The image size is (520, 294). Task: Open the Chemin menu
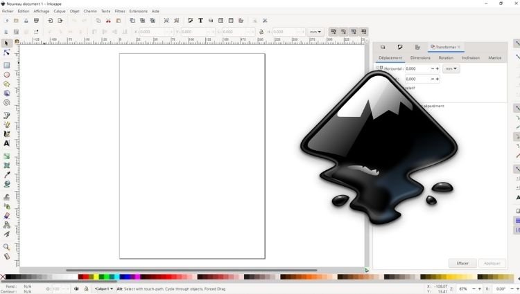pos(90,11)
